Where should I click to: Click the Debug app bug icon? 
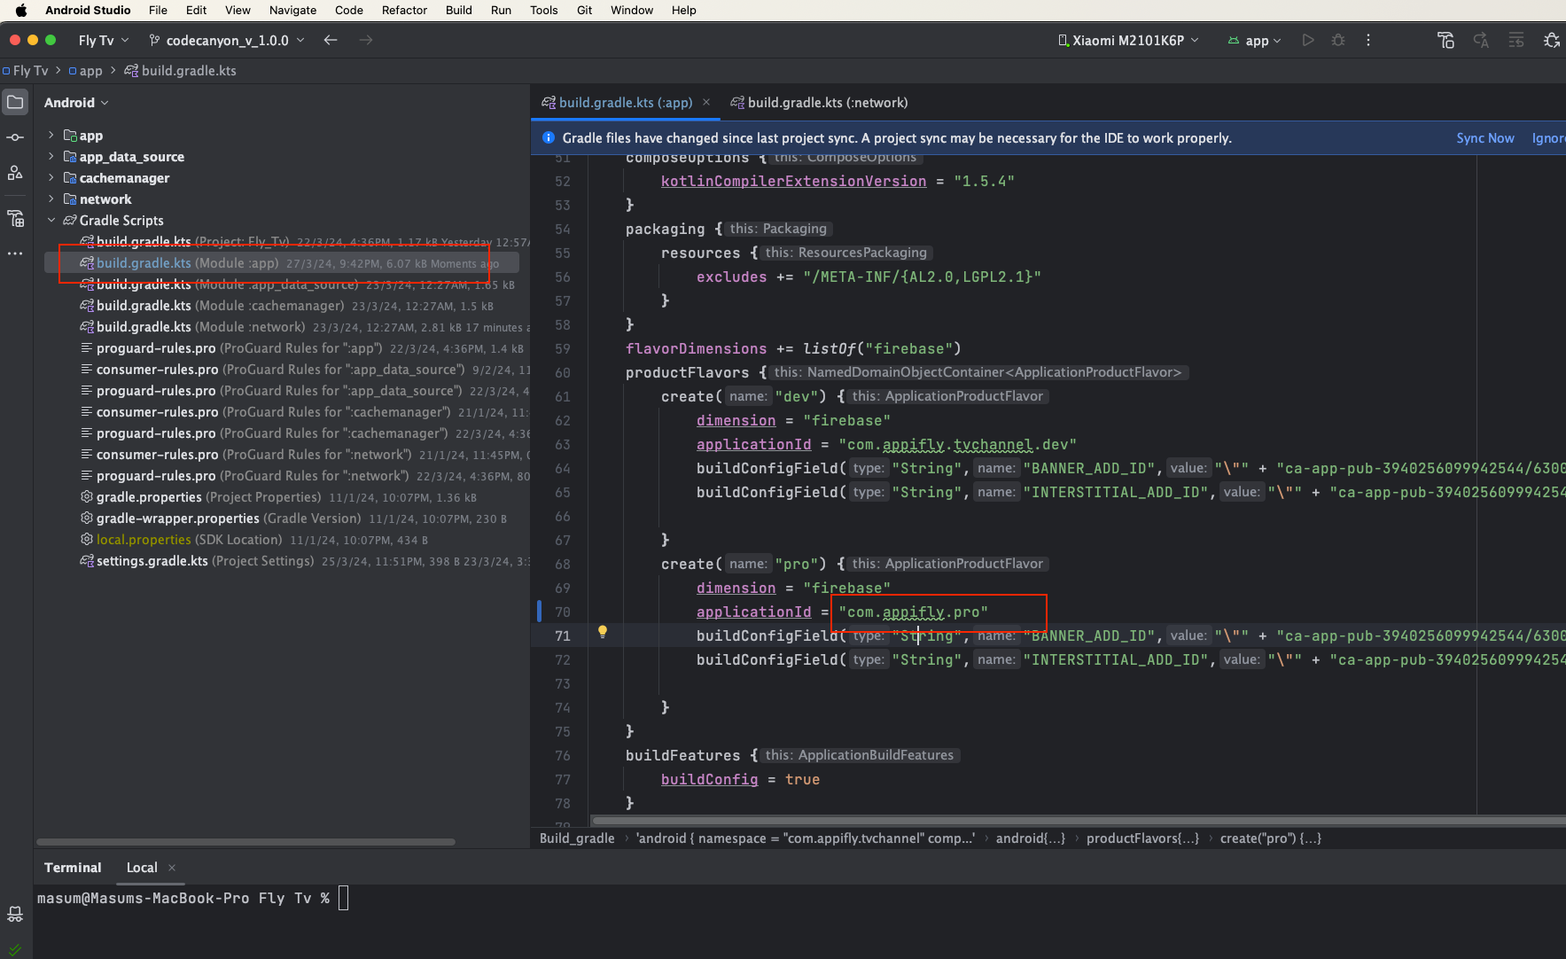point(1338,41)
